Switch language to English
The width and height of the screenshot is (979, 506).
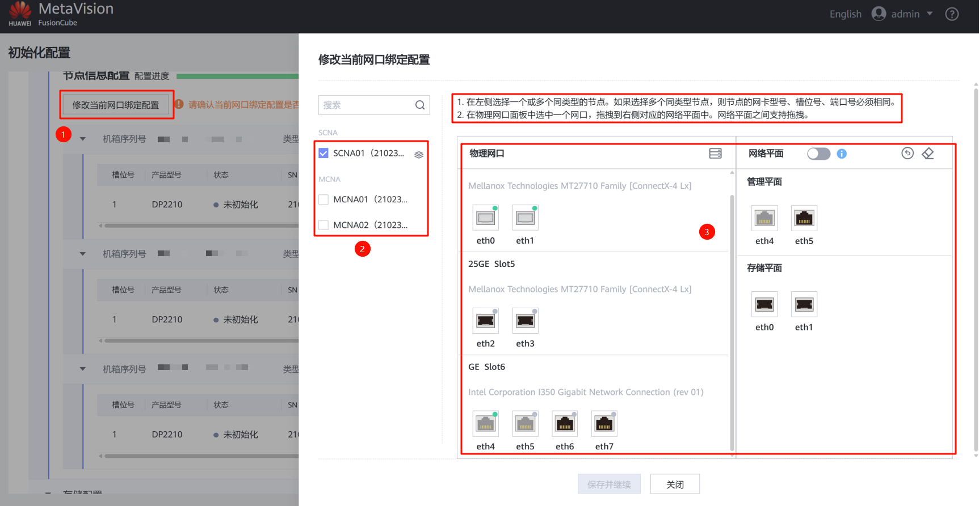pos(845,14)
